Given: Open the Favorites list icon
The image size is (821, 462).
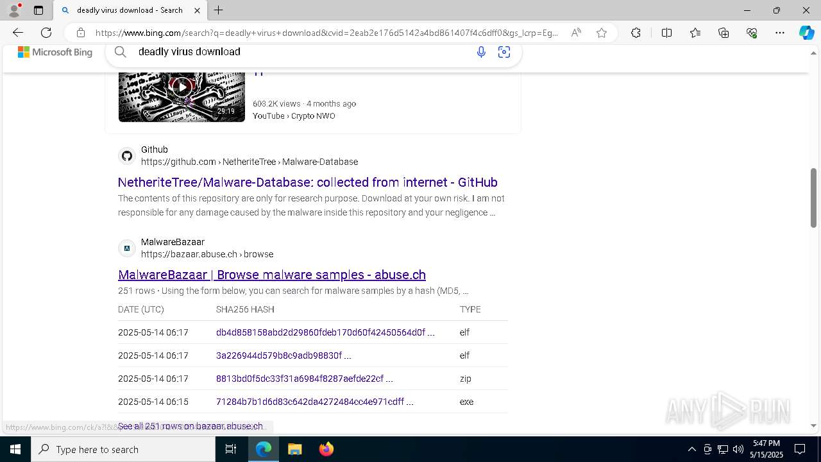Looking at the screenshot, I should pos(695,33).
